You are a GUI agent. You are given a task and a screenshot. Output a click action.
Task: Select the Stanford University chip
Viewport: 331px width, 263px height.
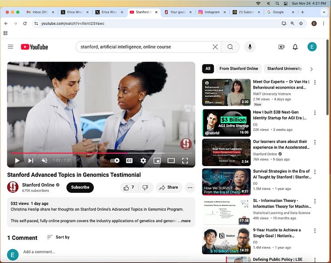(284, 69)
